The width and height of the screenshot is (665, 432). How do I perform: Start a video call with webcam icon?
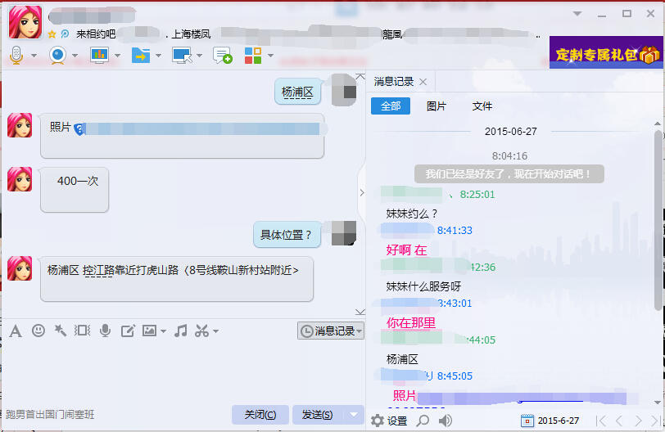[57, 55]
